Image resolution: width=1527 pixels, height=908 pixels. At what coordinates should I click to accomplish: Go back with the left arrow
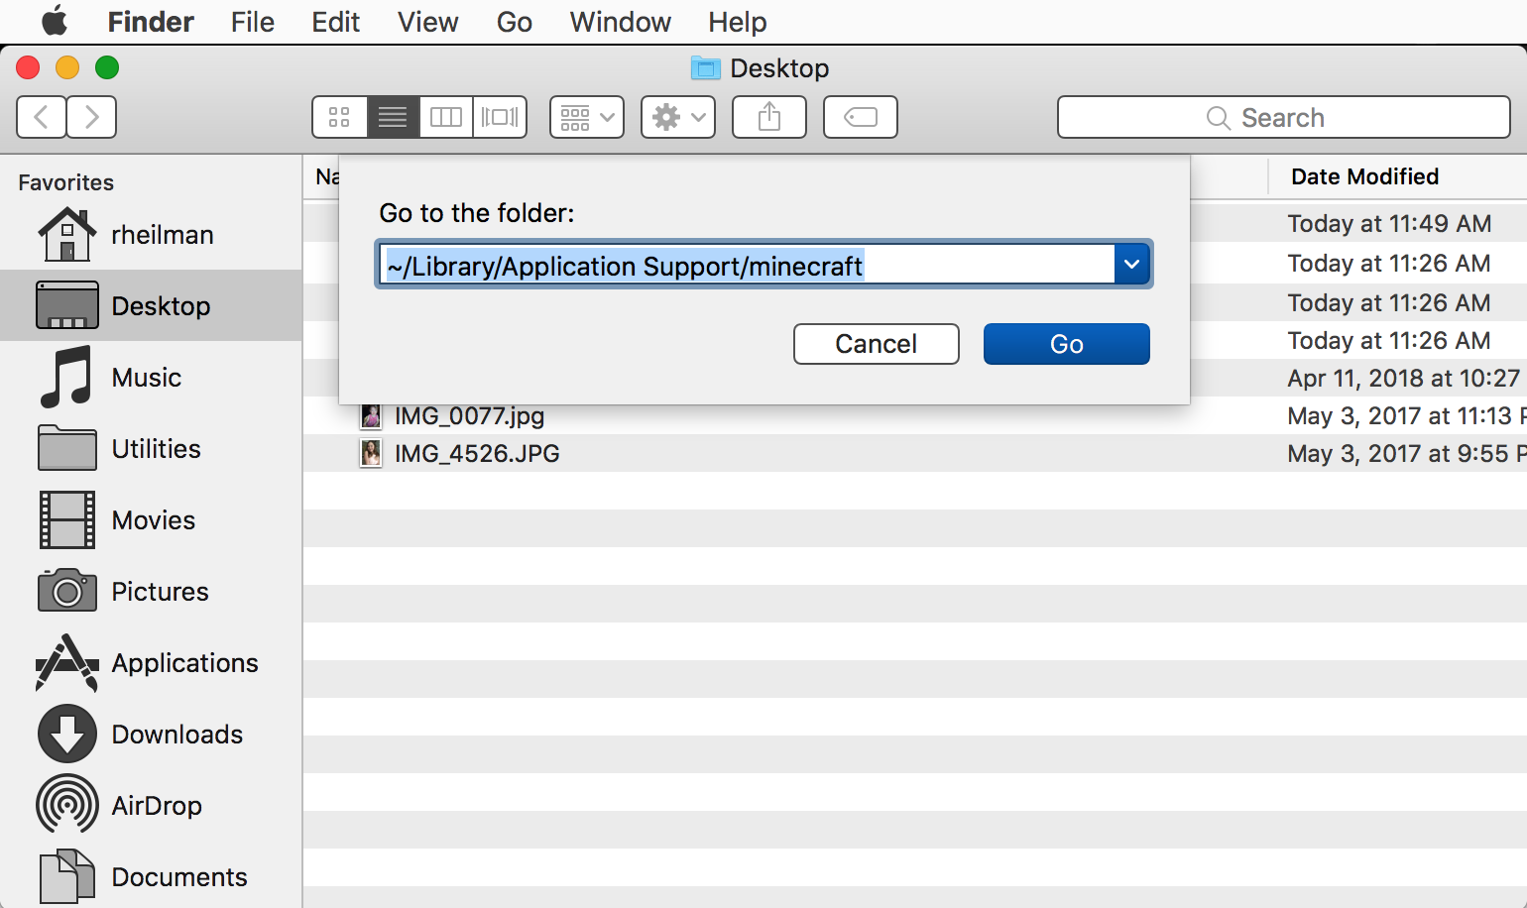42,117
